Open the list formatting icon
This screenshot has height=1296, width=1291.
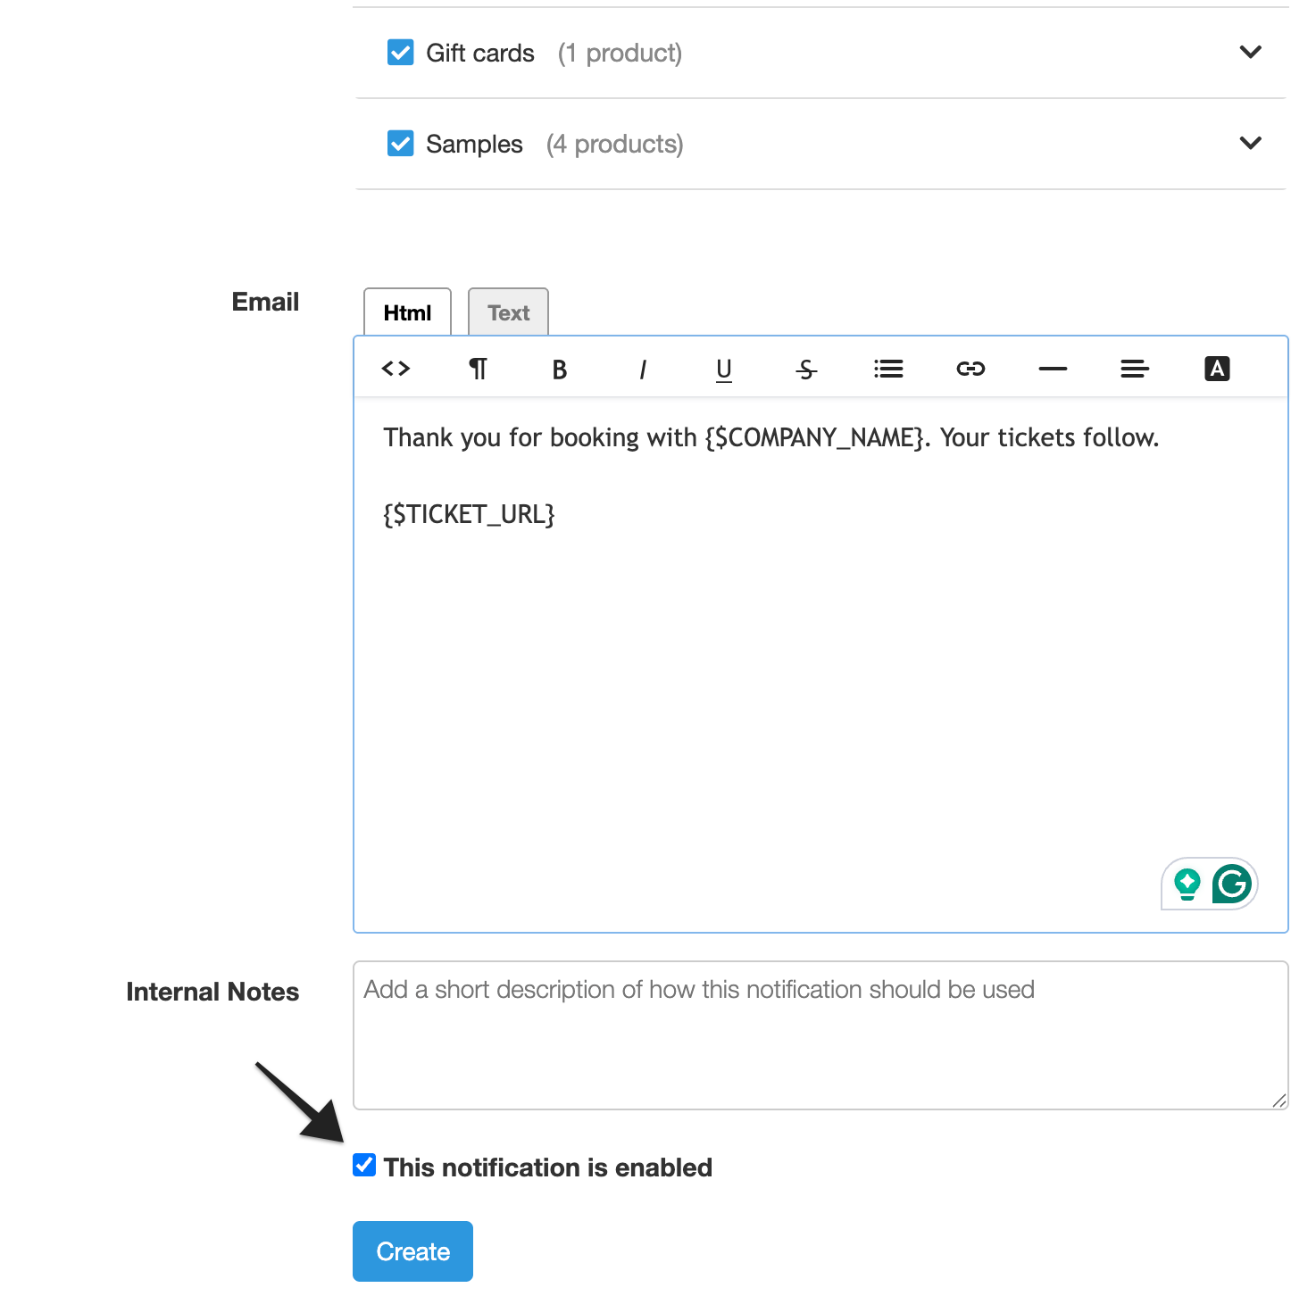(x=888, y=369)
